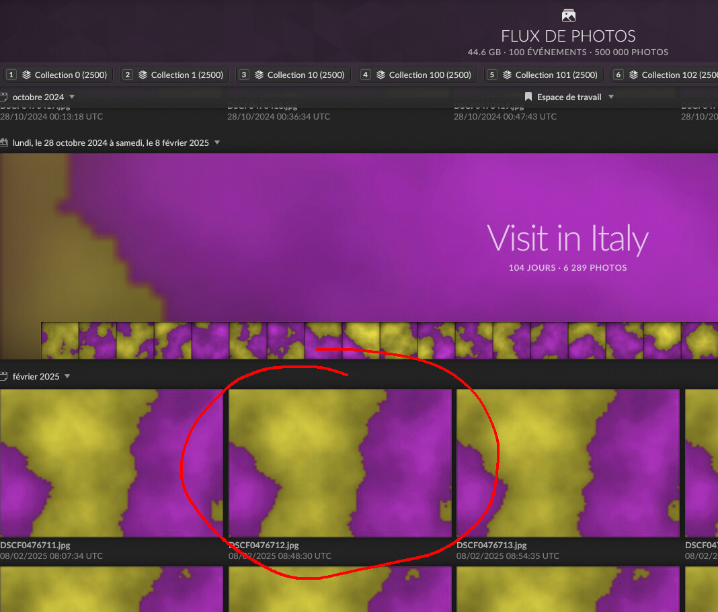
Task: Select the DSCF0476712.jpg photo thumbnail
Action: point(340,463)
